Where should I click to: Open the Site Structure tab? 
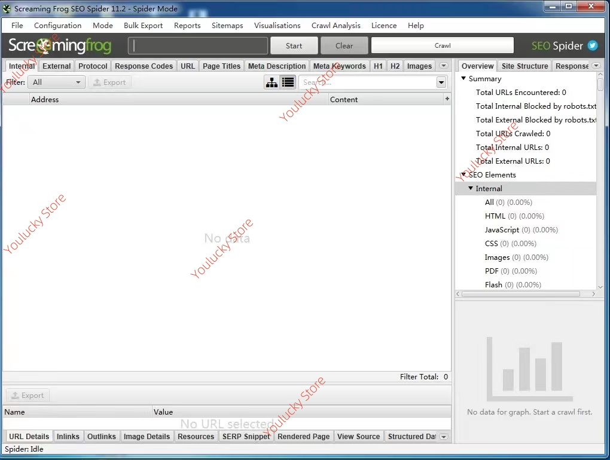(524, 66)
